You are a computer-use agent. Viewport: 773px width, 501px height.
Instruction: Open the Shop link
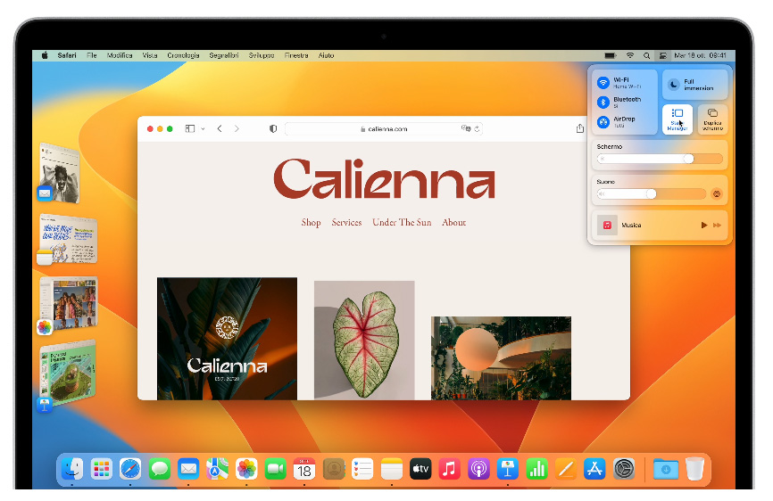(311, 223)
